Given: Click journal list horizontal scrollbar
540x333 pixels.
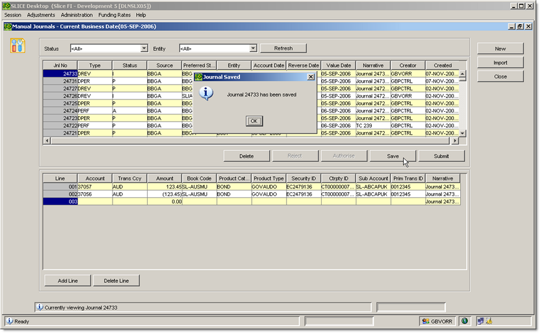Looking at the screenshot, I should (x=247, y=141).
